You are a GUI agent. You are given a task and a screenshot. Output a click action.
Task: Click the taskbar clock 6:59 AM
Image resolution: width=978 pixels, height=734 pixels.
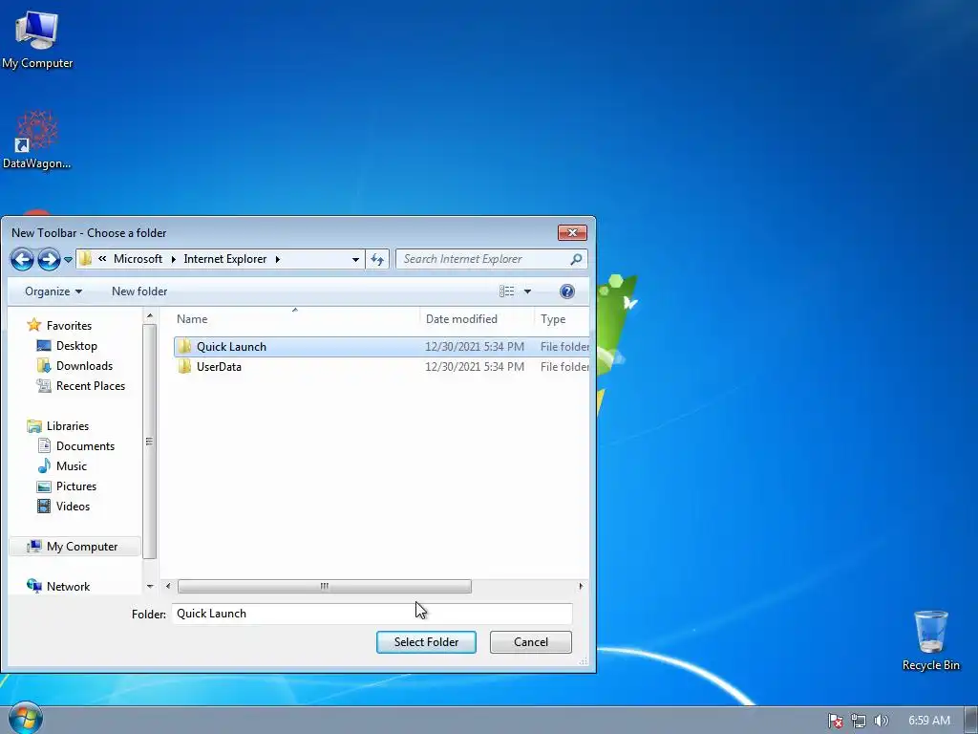click(x=928, y=721)
